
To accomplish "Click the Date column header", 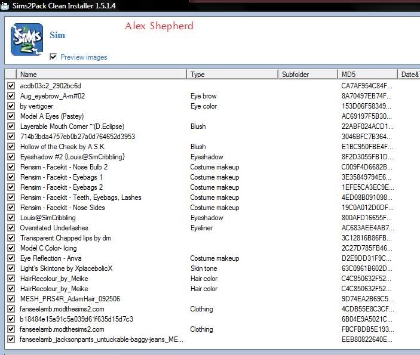I will click(409, 74).
